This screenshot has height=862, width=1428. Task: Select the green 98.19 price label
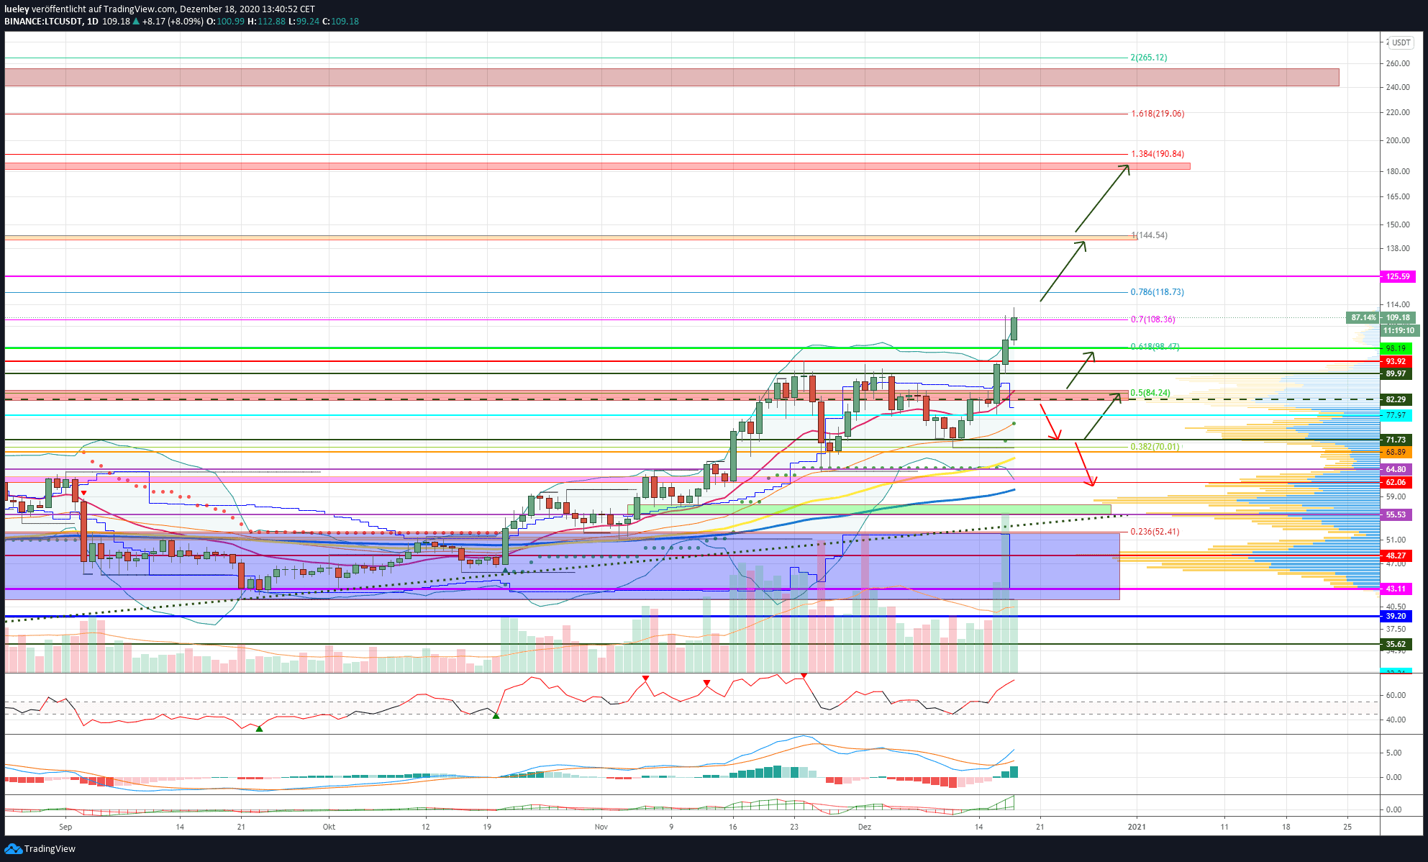[1396, 348]
